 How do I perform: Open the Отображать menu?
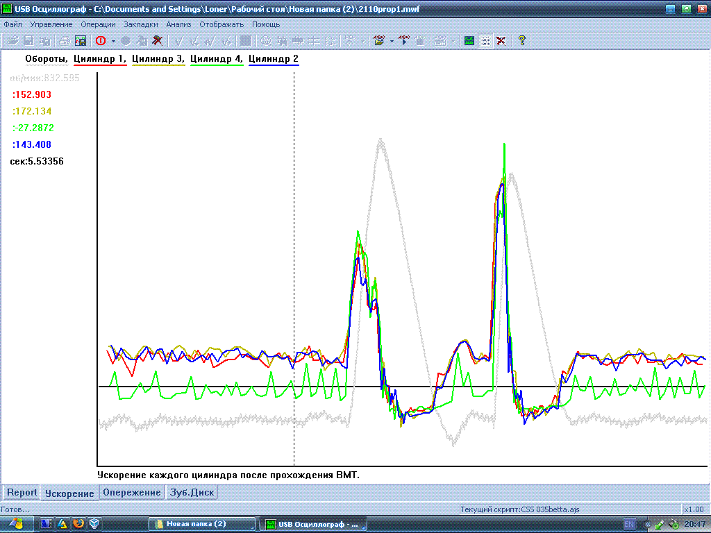[221, 24]
